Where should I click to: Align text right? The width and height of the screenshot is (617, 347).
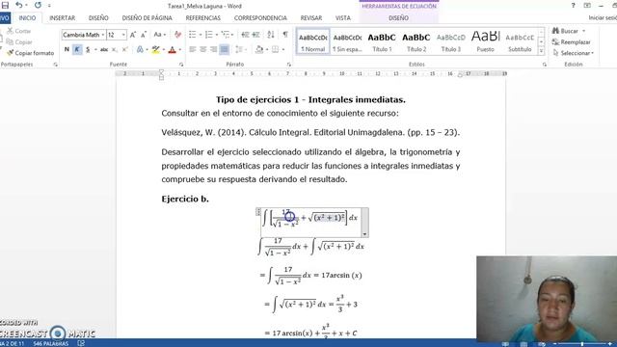213,49
